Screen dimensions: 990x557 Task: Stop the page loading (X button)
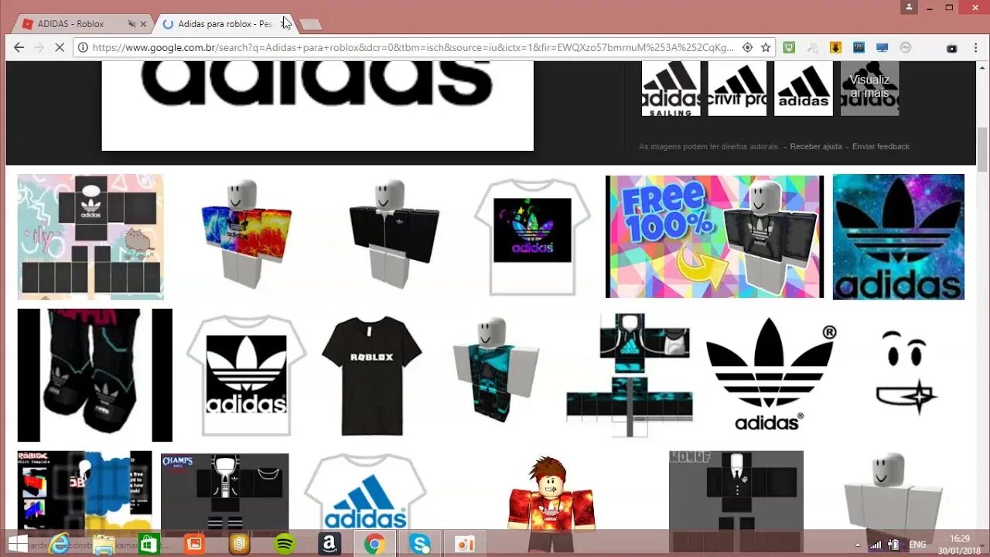tap(59, 48)
